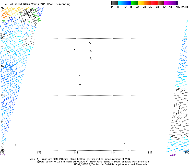Image resolution: width=189 pixels, height=166 pixels.
Task: Click the magenta 40-45 knots legend color
Action: 168,3
